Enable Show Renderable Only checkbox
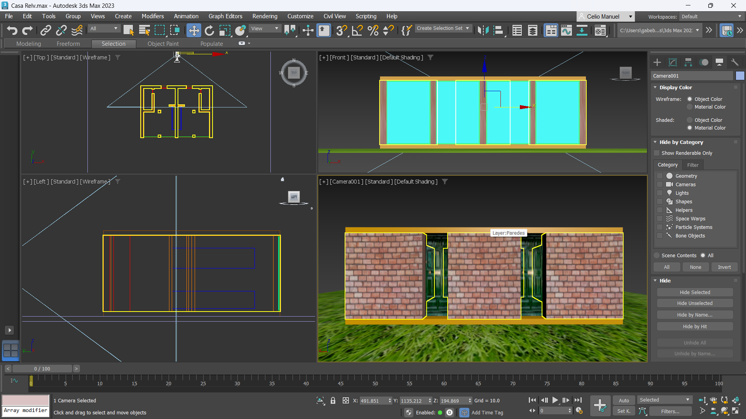 point(657,153)
